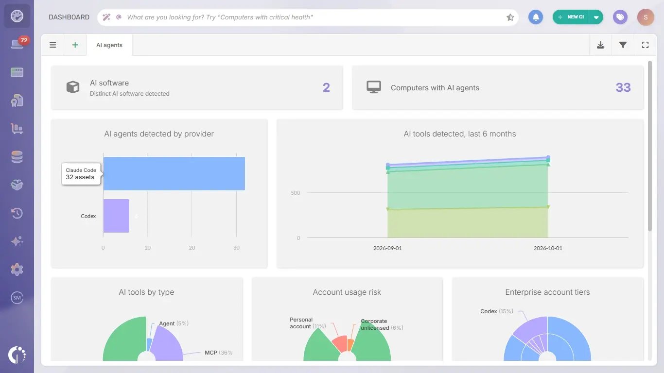Click the 'Codex (15%)' chart label
Viewport: 664px width, 373px height.
tap(496, 311)
